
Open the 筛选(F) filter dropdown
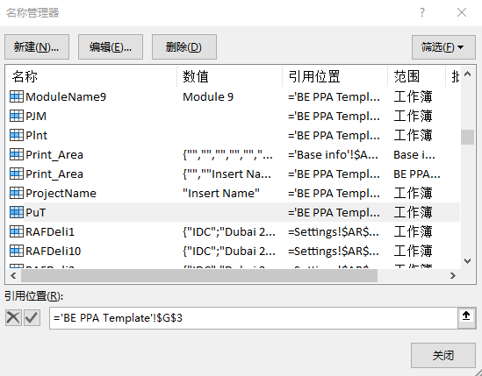[x=443, y=47]
